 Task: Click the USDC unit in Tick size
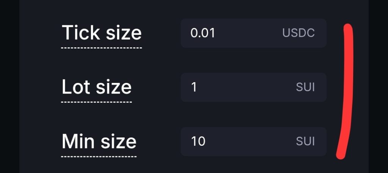tap(298, 33)
